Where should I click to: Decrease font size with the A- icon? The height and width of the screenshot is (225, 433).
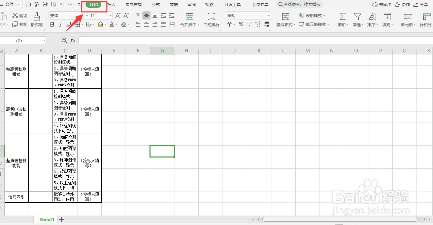pyautogui.click(x=126, y=15)
